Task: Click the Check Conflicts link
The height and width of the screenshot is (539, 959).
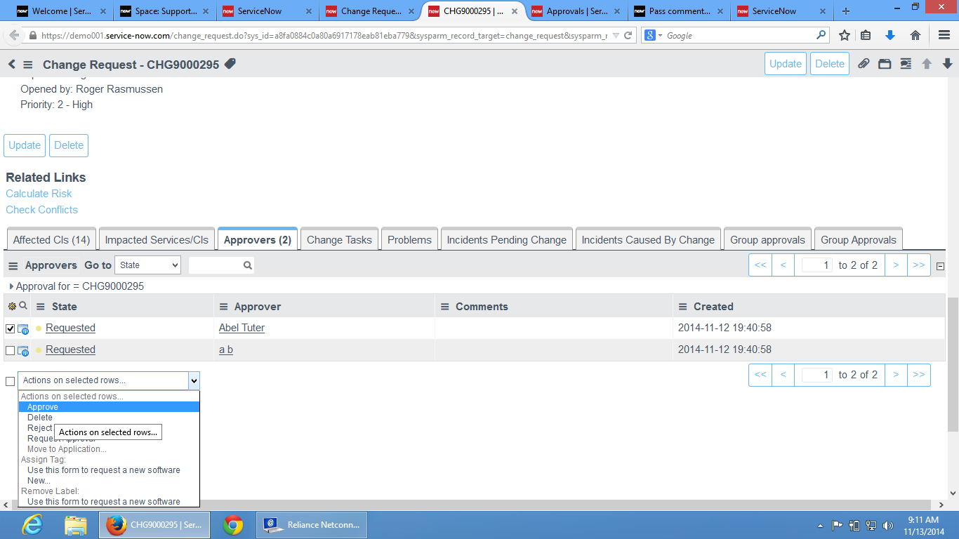Action: click(x=41, y=210)
